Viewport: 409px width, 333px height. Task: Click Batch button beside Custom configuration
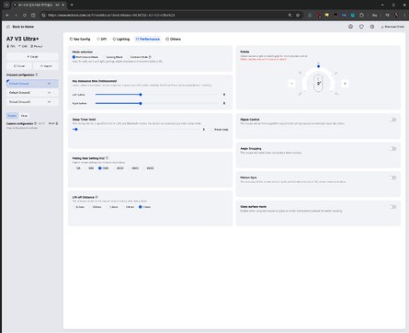point(53,123)
